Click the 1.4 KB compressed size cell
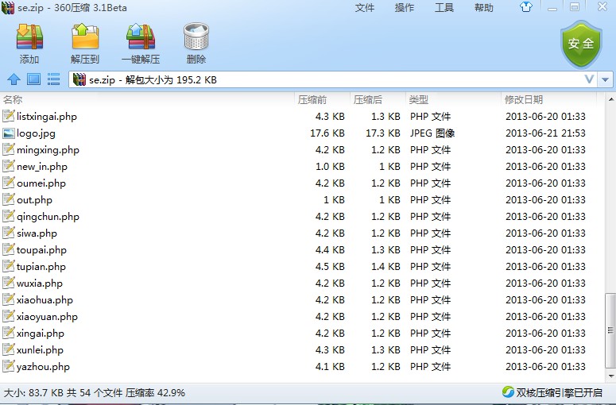 pyautogui.click(x=385, y=267)
